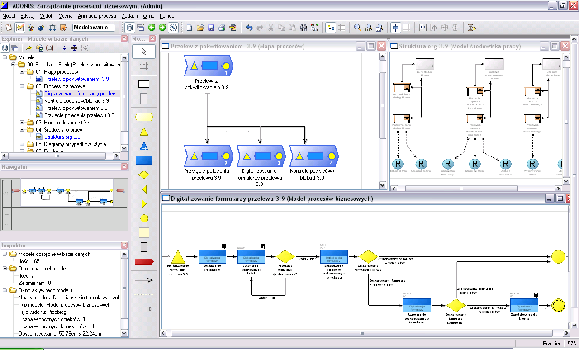Click the lightning refresh icon in Explorer
Viewport: 579px width, 350px height.
pos(29,47)
